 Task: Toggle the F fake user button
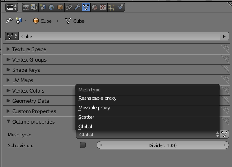[x=224, y=36]
